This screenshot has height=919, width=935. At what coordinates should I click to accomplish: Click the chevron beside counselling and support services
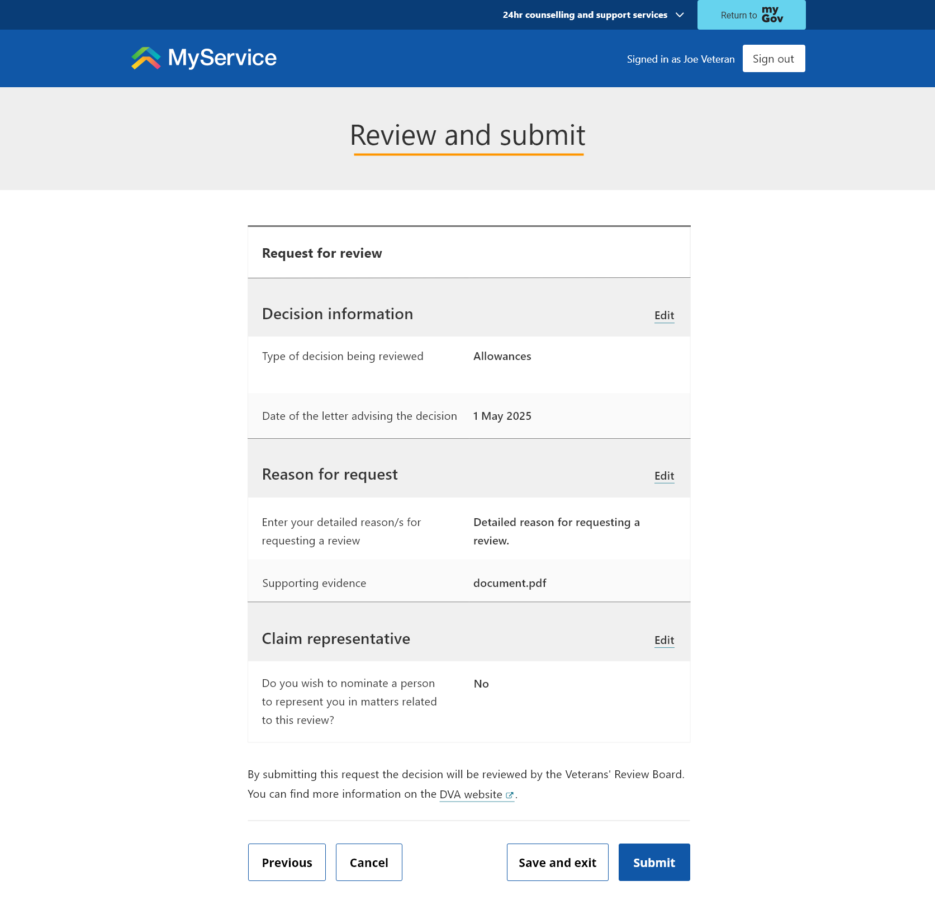[x=679, y=15]
